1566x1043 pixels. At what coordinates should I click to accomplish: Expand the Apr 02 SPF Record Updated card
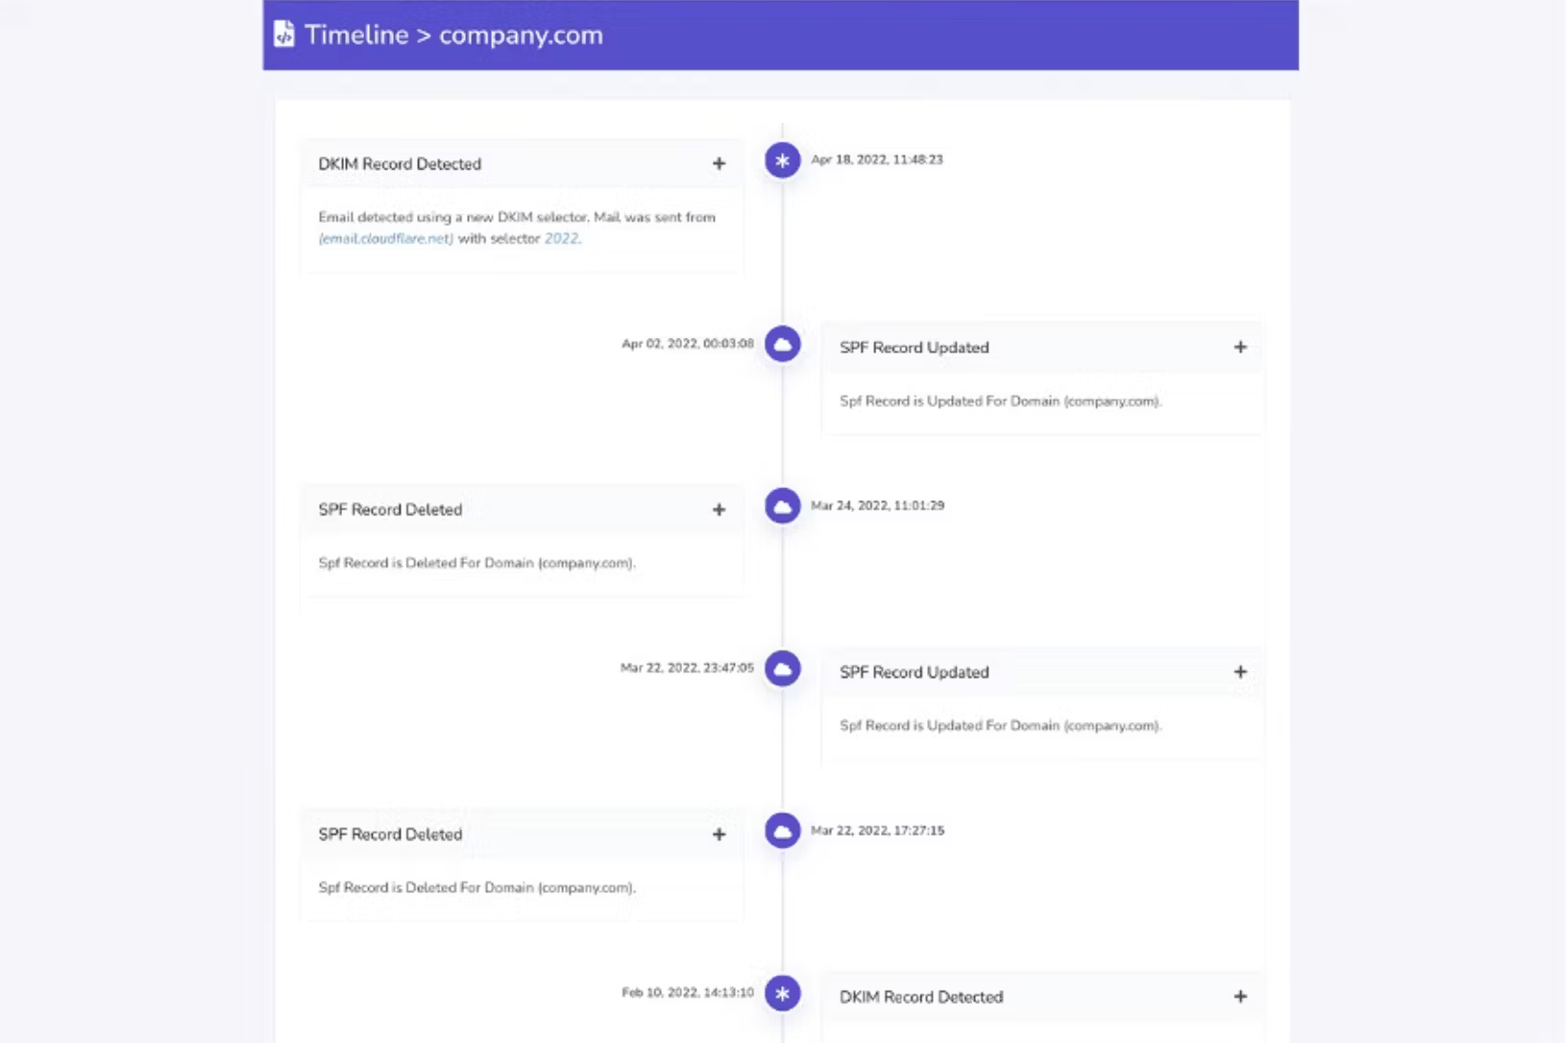click(x=1240, y=347)
